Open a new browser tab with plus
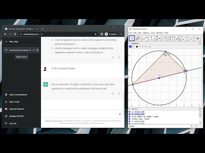 coord(42,29)
